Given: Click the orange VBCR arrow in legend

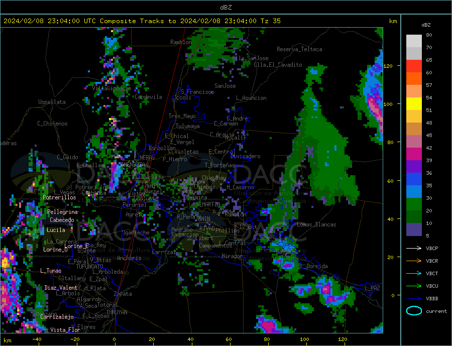Looking at the screenshot, I should (414, 261).
